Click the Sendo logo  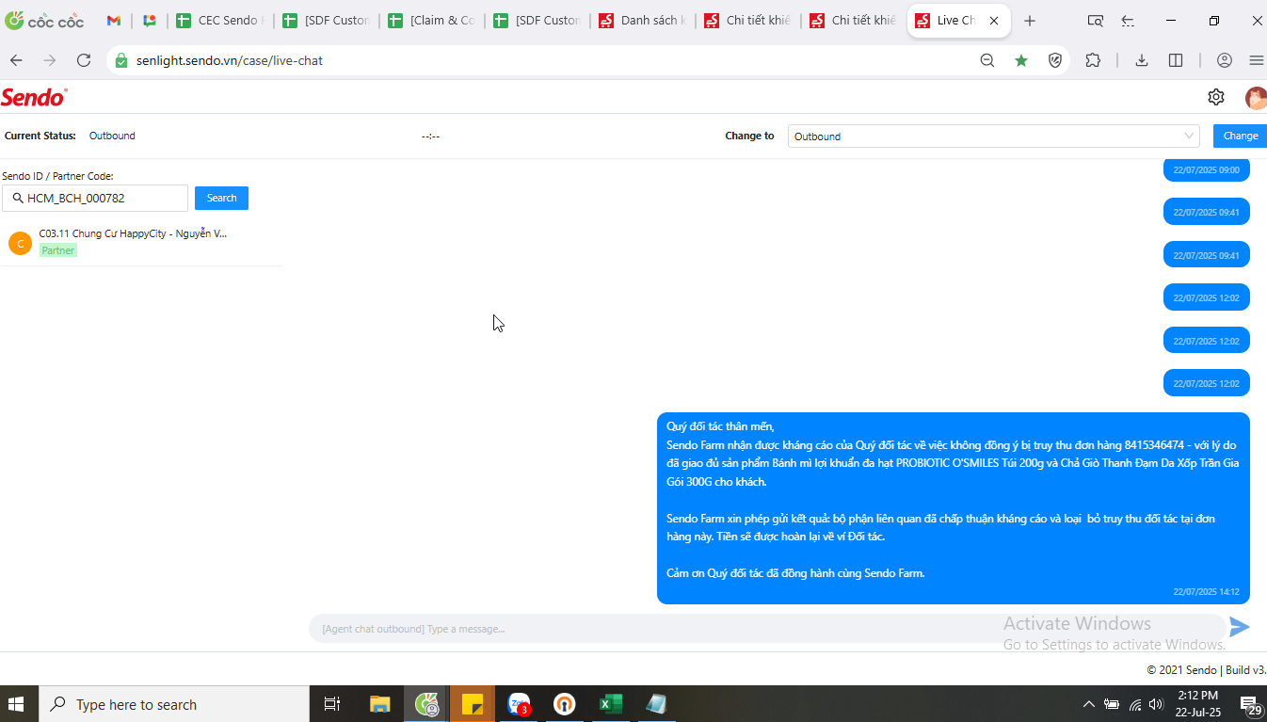point(34,97)
